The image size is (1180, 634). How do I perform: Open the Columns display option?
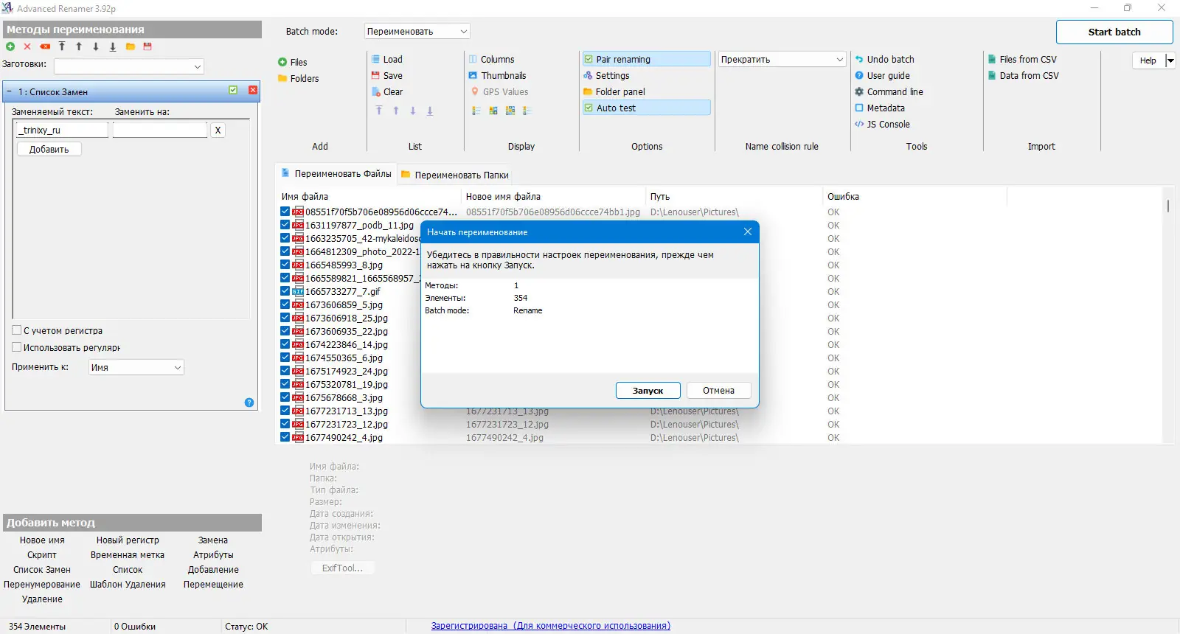coord(491,60)
